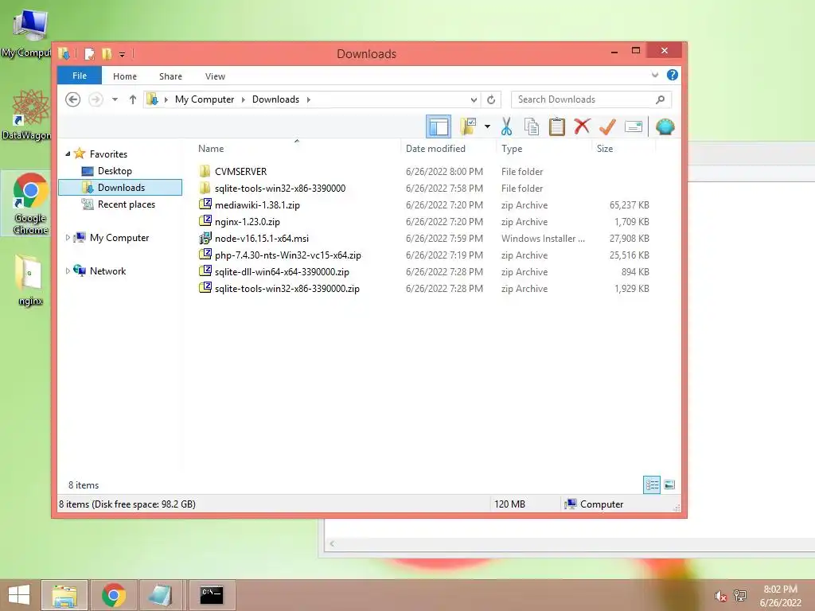Click the New folder quick access icon
The height and width of the screenshot is (611, 815).
[107, 53]
